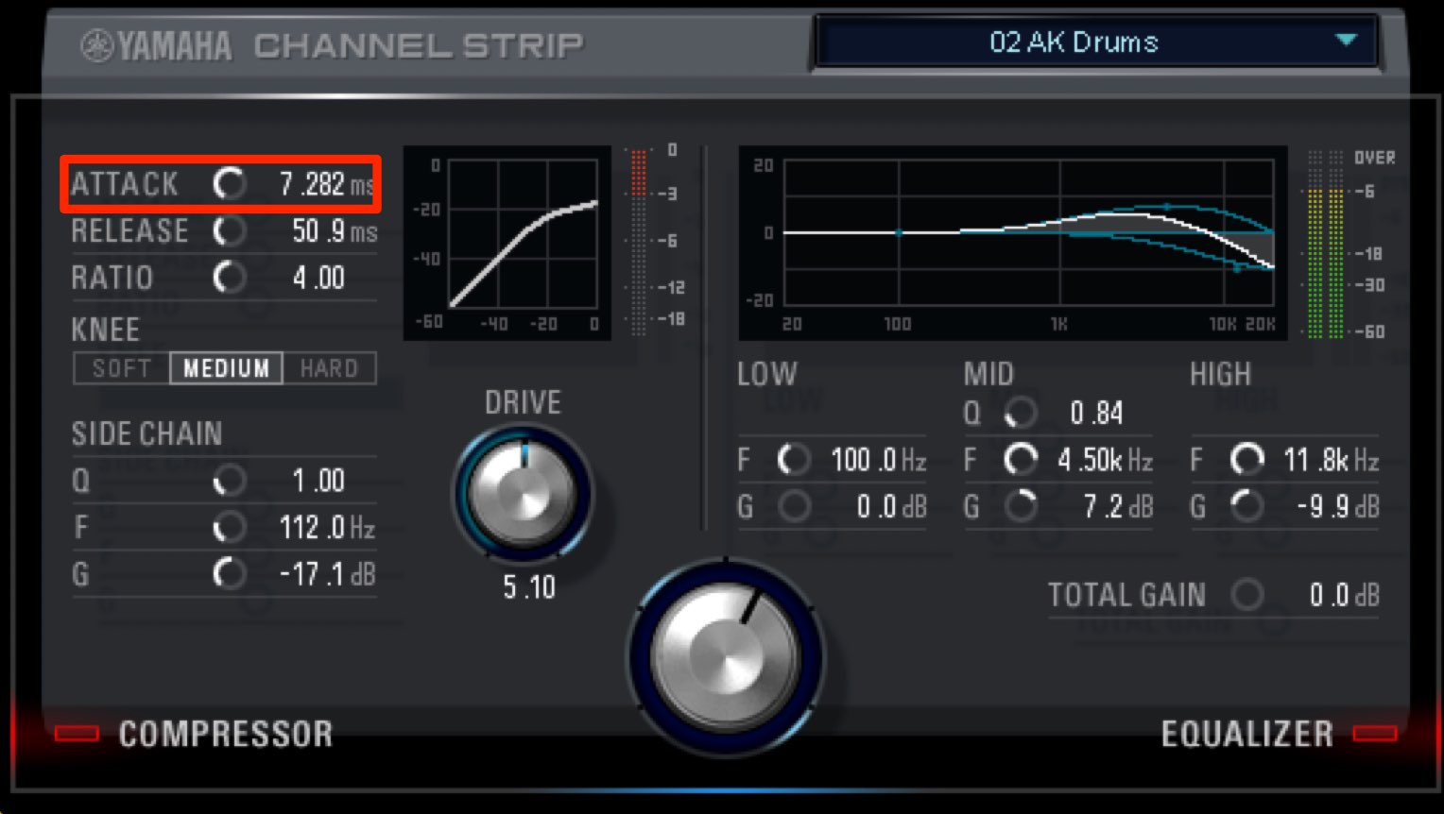Click the large center morph knob
The width and height of the screenshot is (1444, 814).
click(x=725, y=656)
